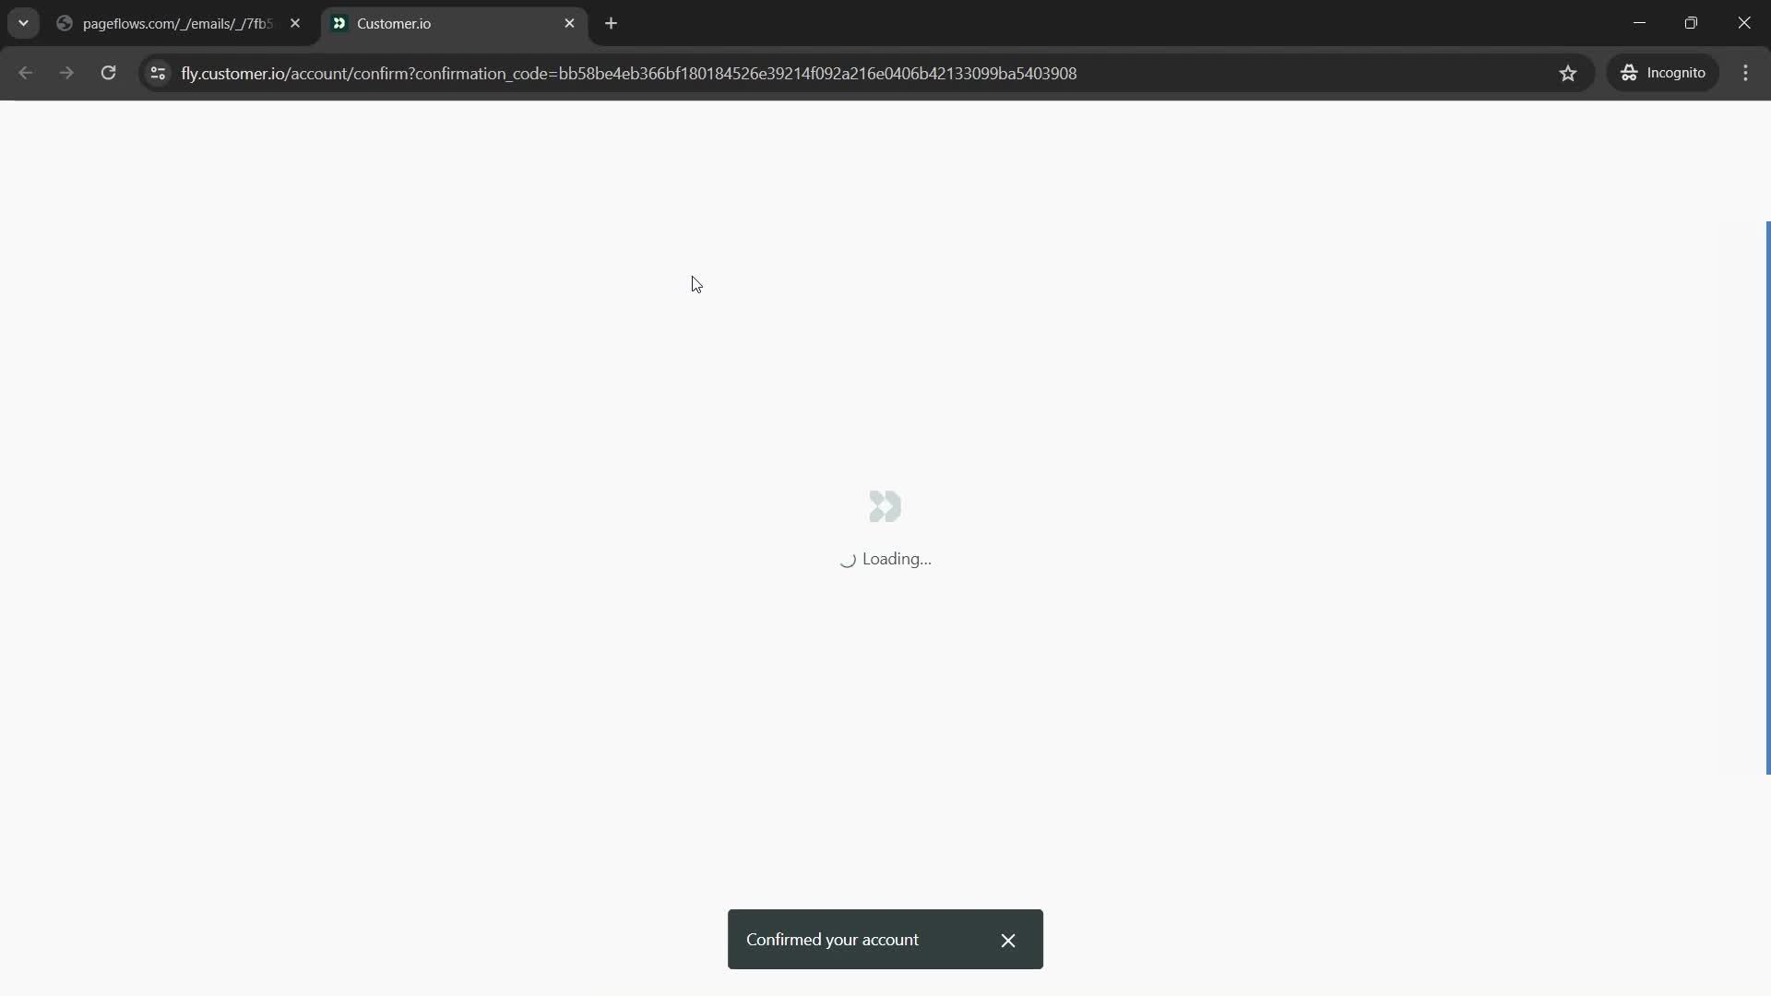
Task: Close the Customer.io tab
Action: tap(569, 23)
